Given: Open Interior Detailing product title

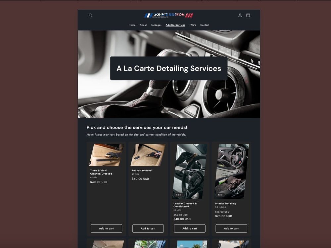Looking at the screenshot, I should coord(225,203).
